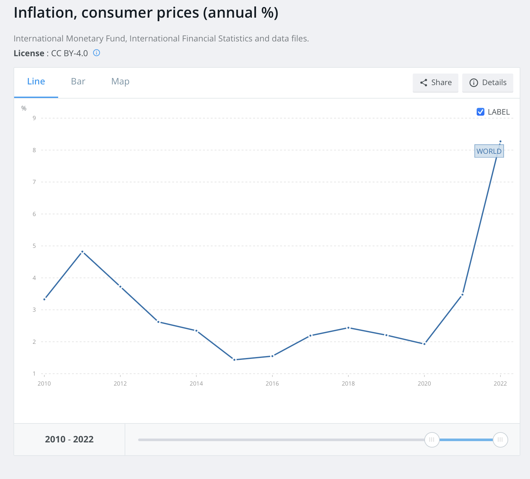Click the right year range slider handle
Viewport: 530px width, 479px height.
point(500,440)
